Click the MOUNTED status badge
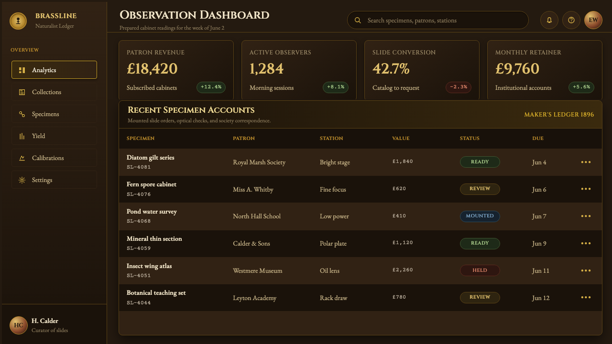The image size is (612, 344). tap(480, 216)
